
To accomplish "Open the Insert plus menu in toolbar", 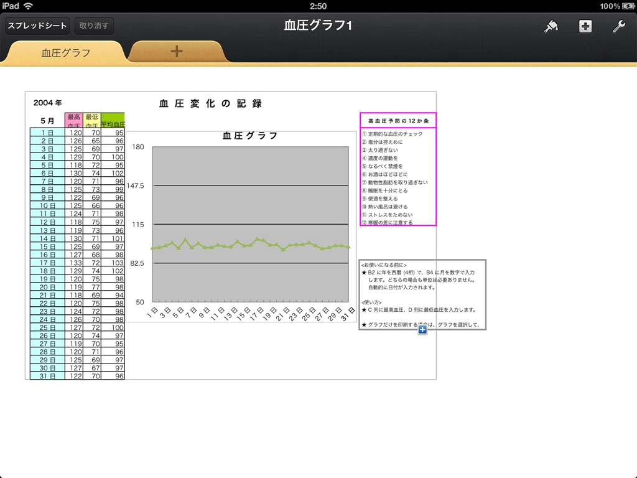I will click(x=585, y=26).
